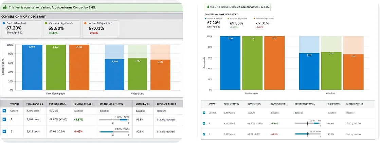Click the orange Variant B legend dot in the right dashboard
The width and height of the screenshot is (380, 143).
(x=254, y=18)
